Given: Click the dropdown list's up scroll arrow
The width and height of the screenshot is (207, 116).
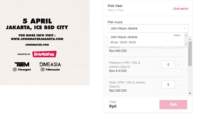Looking at the screenshot, I should click(186, 35).
